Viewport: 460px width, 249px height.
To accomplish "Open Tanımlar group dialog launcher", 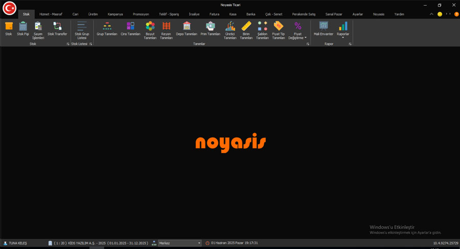I will pyautogui.click(x=308, y=44).
